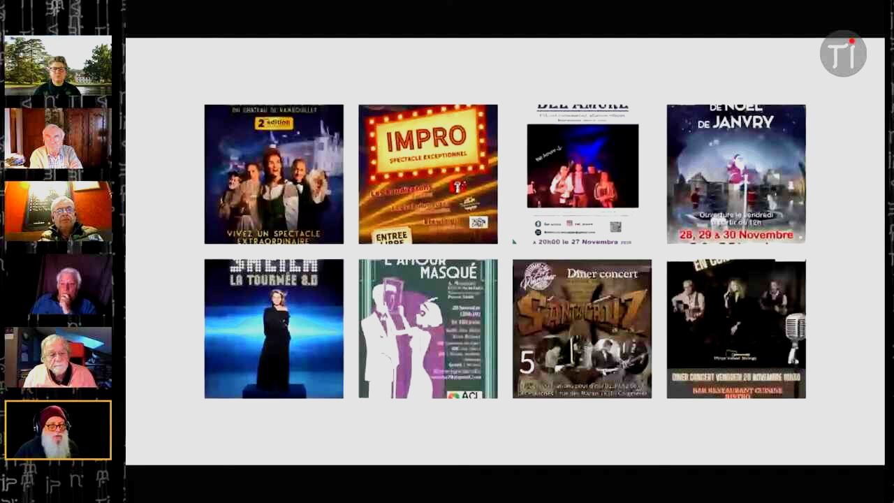The width and height of the screenshot is (894, 503).
Task: Open the L'Amour Masqué poster
Action: coord(428,328)
